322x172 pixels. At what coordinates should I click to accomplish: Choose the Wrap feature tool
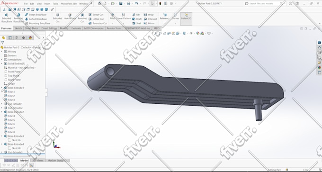tap(149, 15)
